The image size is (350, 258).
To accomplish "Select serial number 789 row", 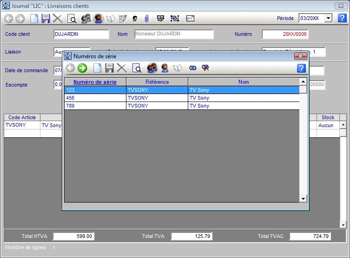I will click(x=95, y=106).
